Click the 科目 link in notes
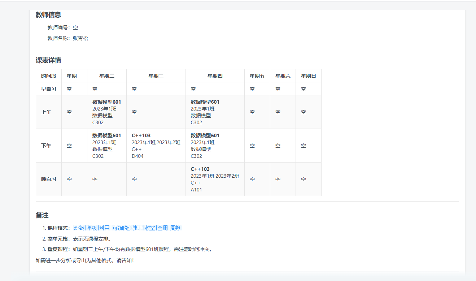This screenshot has width=476, height=281. point(105,228)
